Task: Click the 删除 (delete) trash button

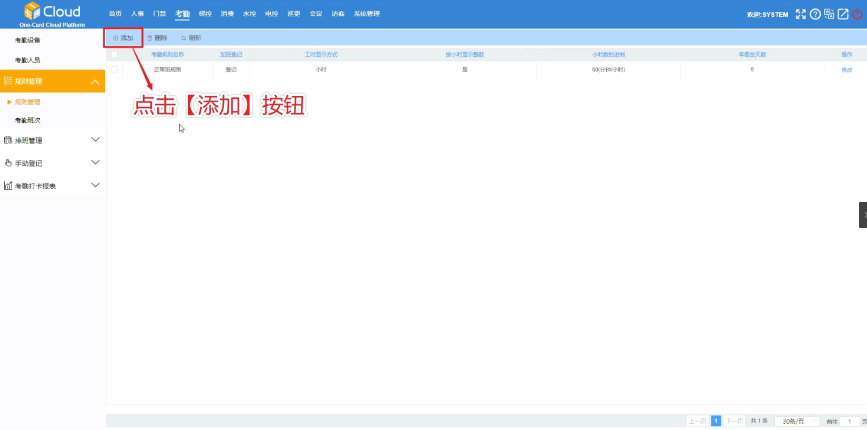Action: [x=157, y=38]
